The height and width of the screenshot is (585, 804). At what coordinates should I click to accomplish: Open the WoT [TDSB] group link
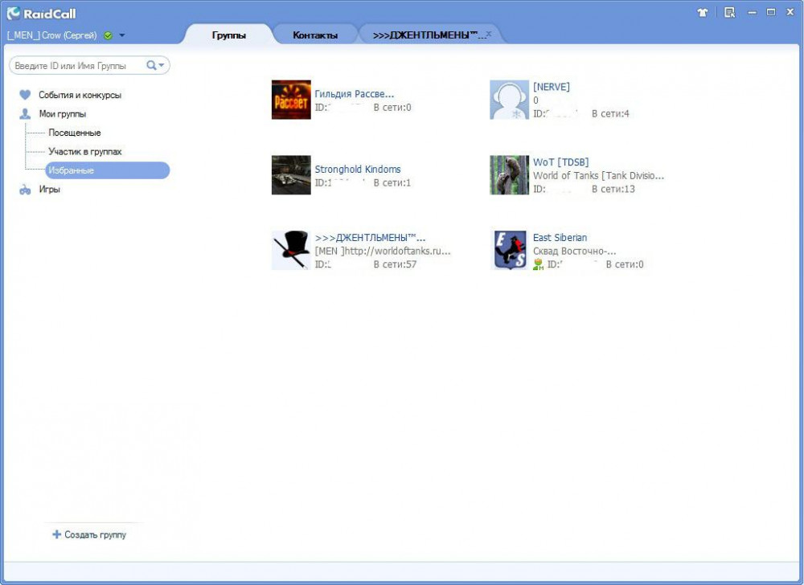(561, 162)
